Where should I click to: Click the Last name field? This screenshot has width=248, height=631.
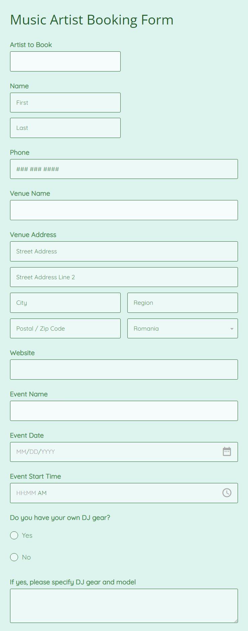tap(65, 128)
